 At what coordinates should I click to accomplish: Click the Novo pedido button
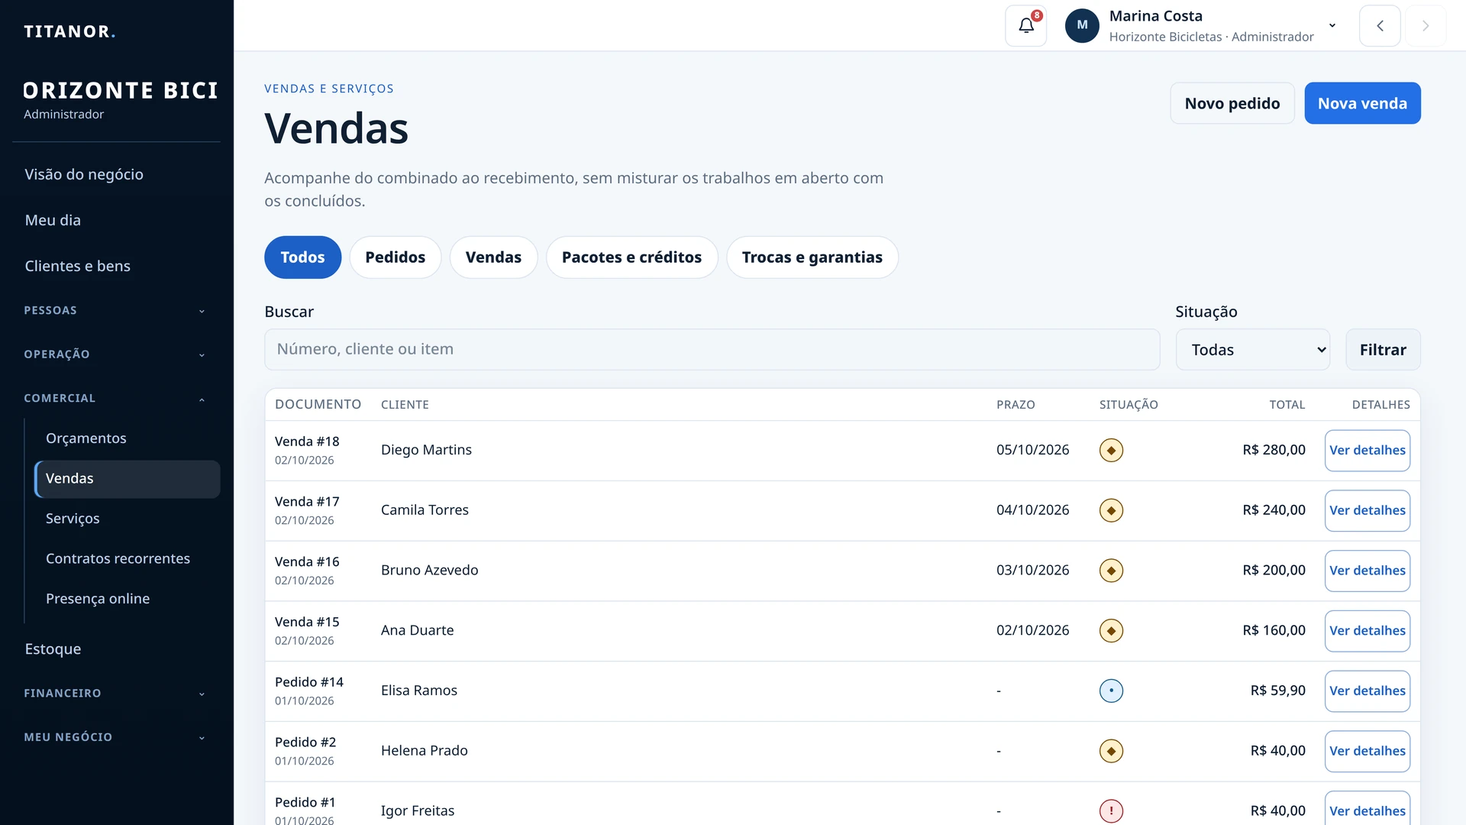pyautogui.click(x=1232, y=103)
